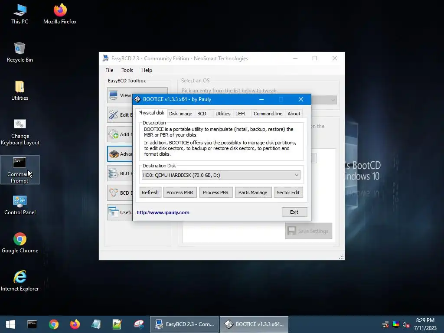Click the EasyBCD title bar icon
The width and height of the screenshot is (444, 333).
106,59
